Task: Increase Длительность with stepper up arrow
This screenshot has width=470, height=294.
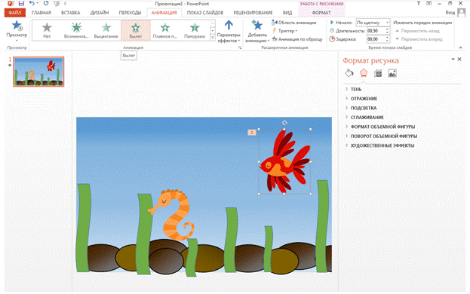Action: [x=387, y=29]
